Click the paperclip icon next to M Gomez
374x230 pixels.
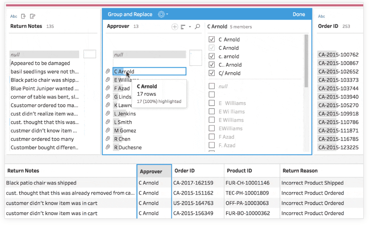pyautogui.click(x=108, y=131)
